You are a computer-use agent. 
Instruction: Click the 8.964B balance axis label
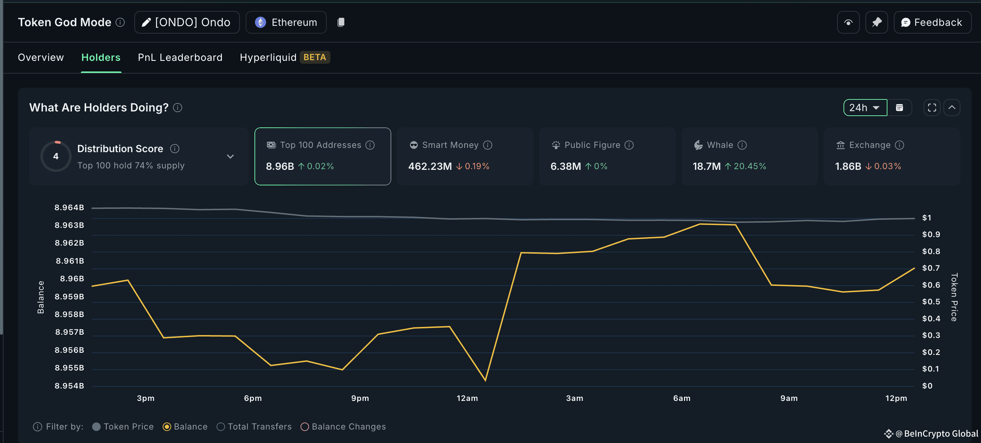tap(69, 208)
